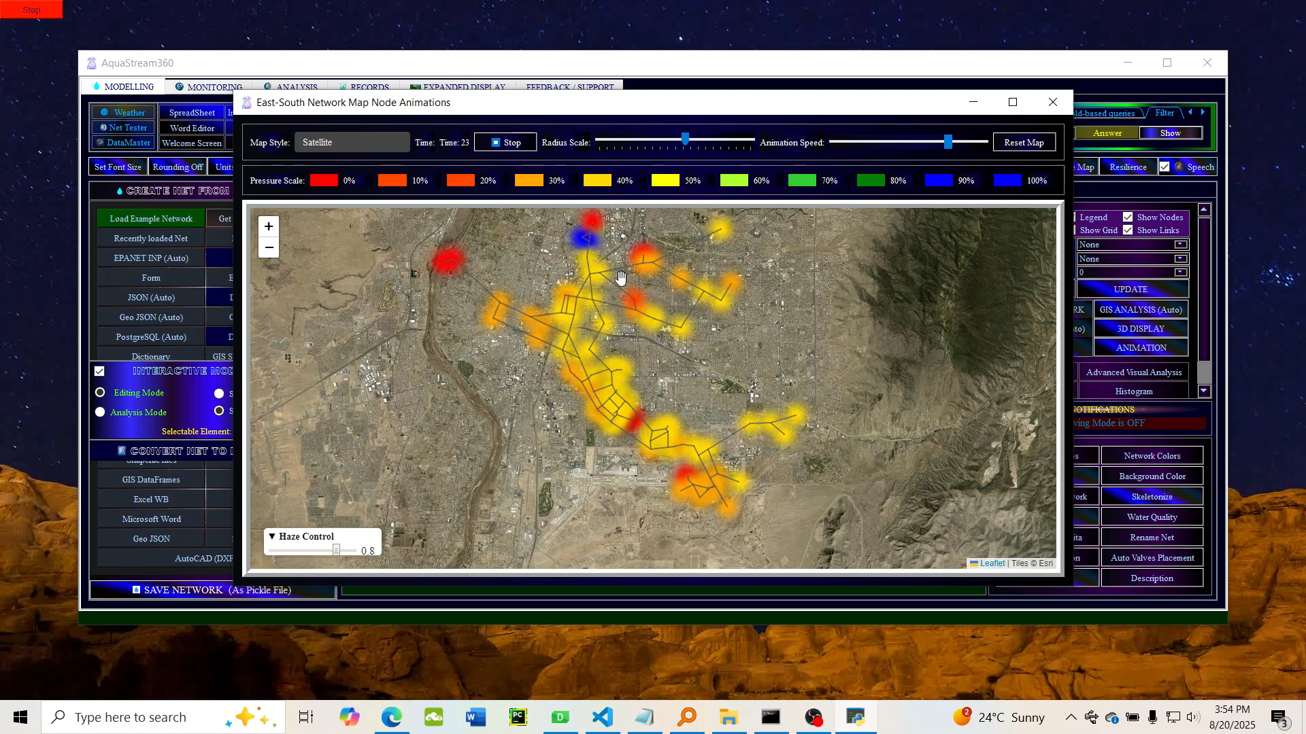Click the Reset Map button
Viewport: 1306px width, 734px height.
click(x=1024, y=143)
